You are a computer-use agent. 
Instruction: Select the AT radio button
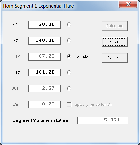69,88
